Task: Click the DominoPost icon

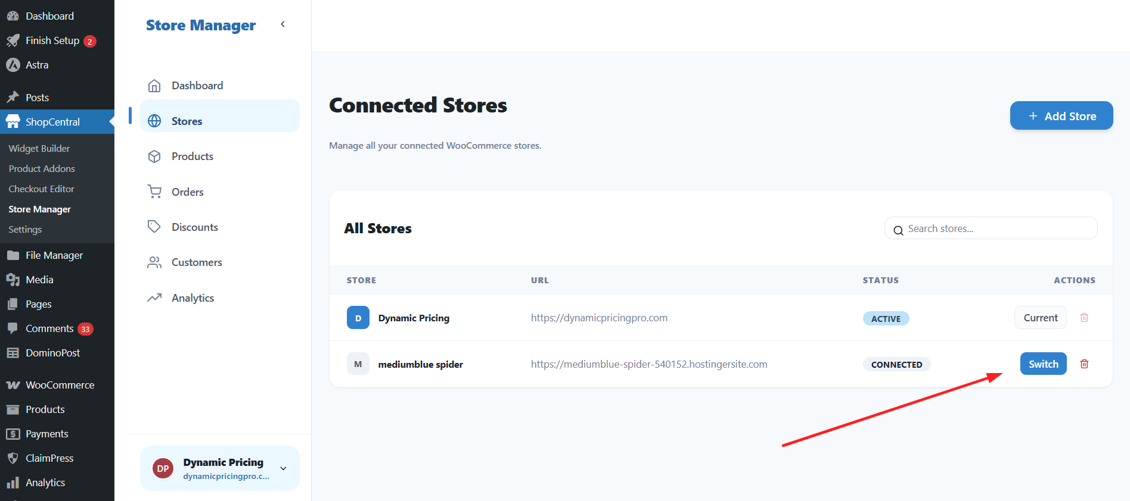Action: point(13,353)
